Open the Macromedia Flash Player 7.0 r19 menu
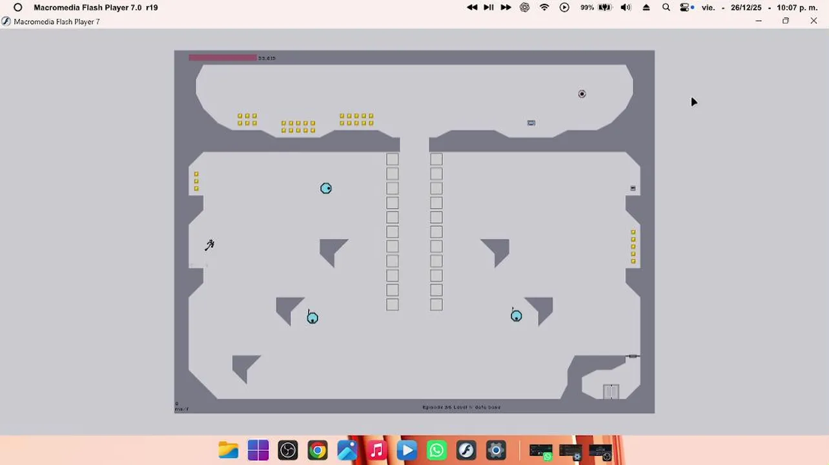Screen dimensions: 829x465 point(96,8)
